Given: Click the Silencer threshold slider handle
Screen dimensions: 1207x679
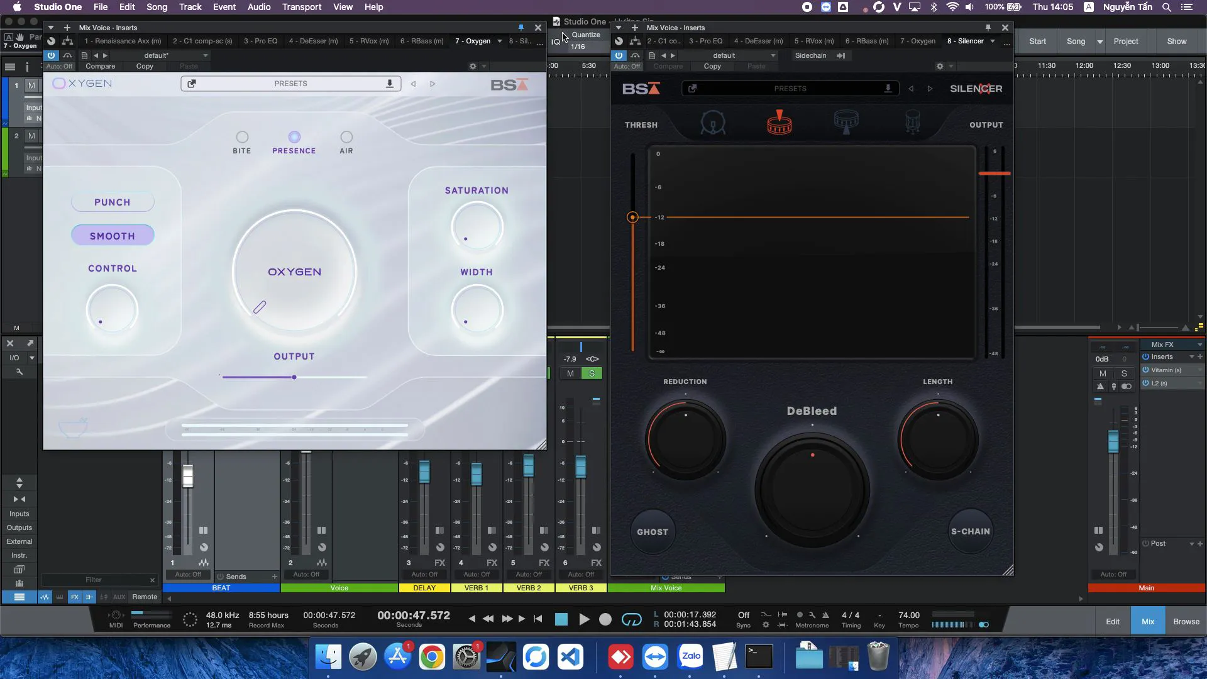Looking at the screenshot, I should coord(632,218).
